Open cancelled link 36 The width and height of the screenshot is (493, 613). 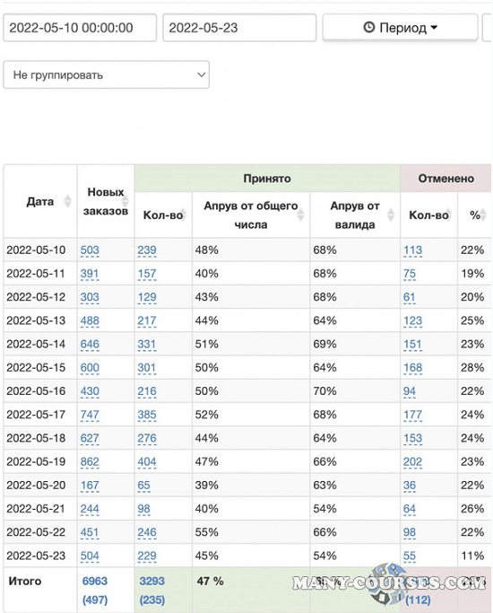click(410, 485)
